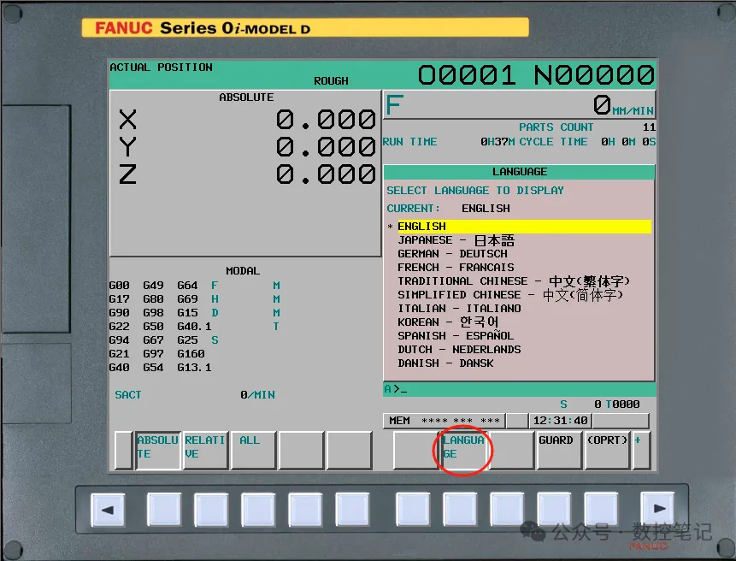Click the G00 modal code

pyautogui.click(x=119, y=286)
